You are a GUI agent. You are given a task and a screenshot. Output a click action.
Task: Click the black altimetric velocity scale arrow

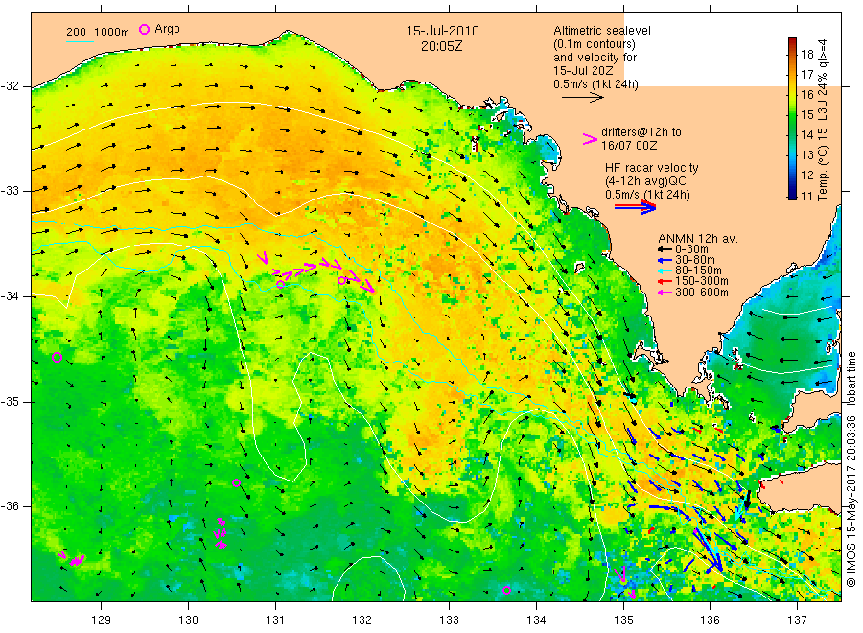pyautogui.click(x=583, y=98)
